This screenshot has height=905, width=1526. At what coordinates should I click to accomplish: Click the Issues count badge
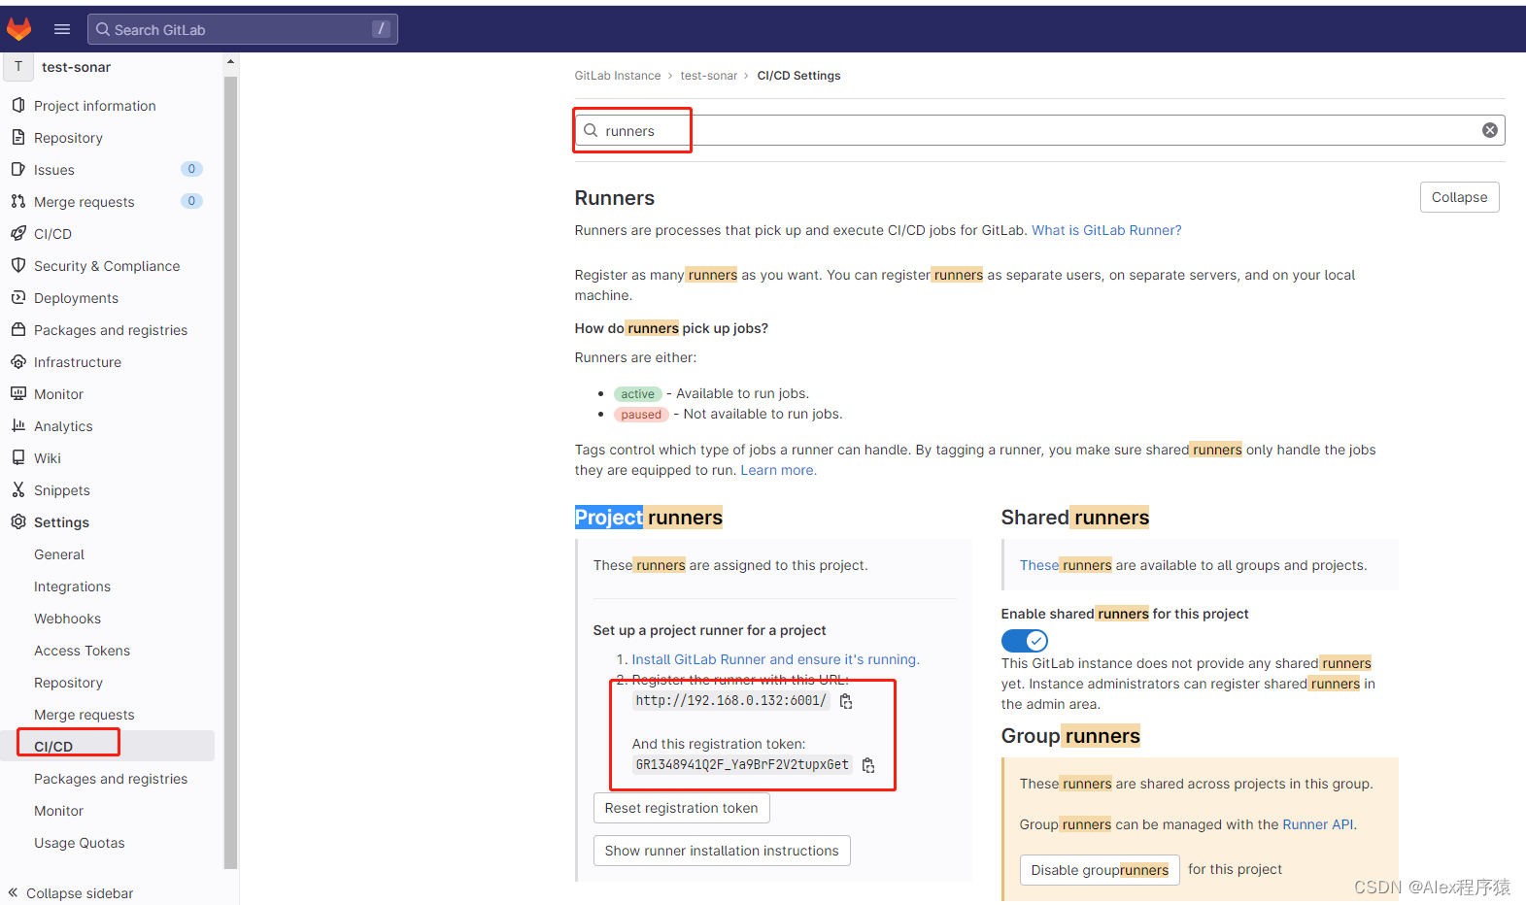click(x=191, y=169)
